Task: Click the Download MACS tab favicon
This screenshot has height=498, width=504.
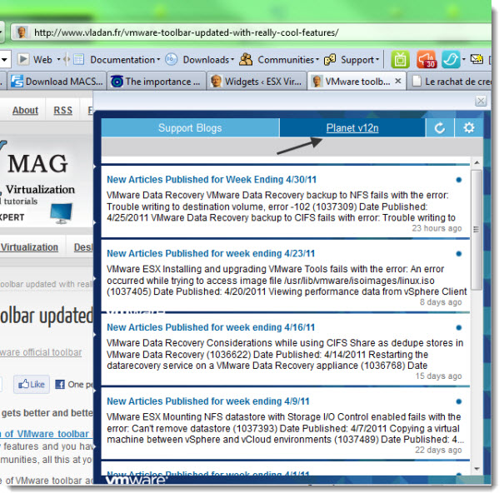Action: point(17,82)
